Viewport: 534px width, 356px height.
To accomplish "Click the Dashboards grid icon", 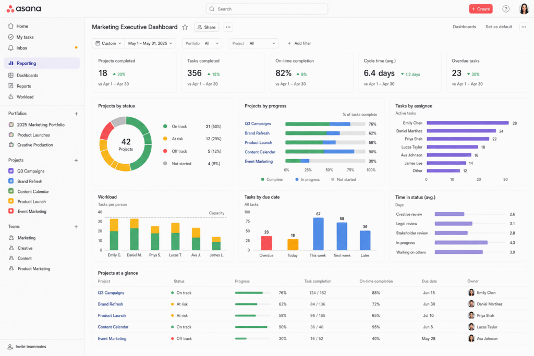I will 11,75.
